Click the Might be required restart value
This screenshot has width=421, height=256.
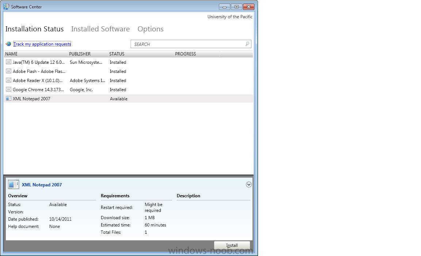click(x=153, y=207)
